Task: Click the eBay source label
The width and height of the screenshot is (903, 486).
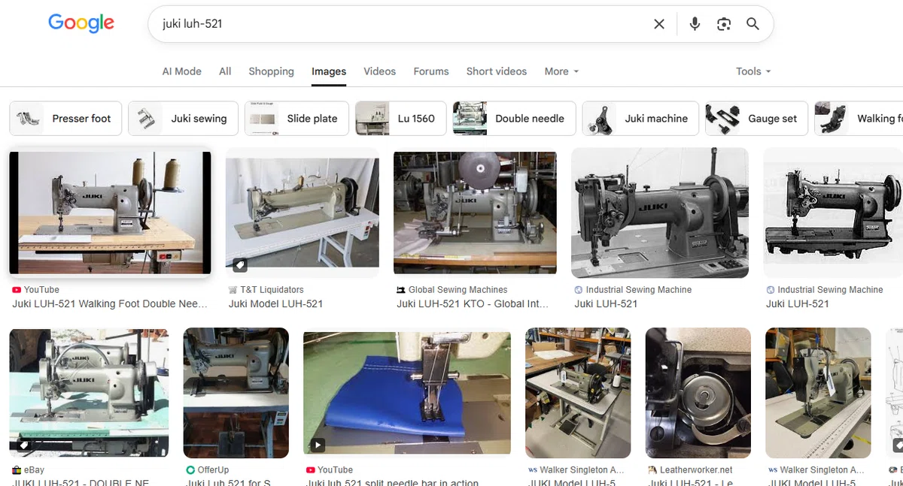Action: pos(34,470)
